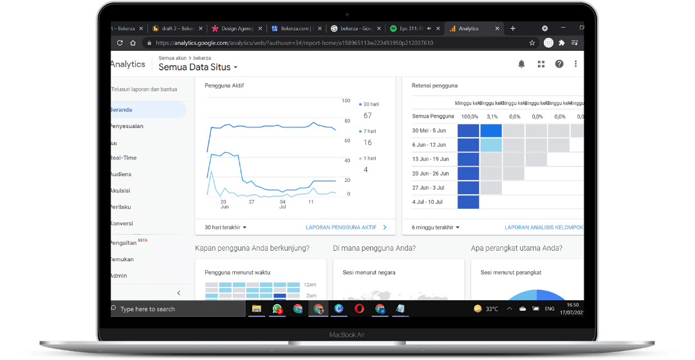Open the Opera browser taskbar icon
The image size is (695, 360).
(x=359, y=309)
